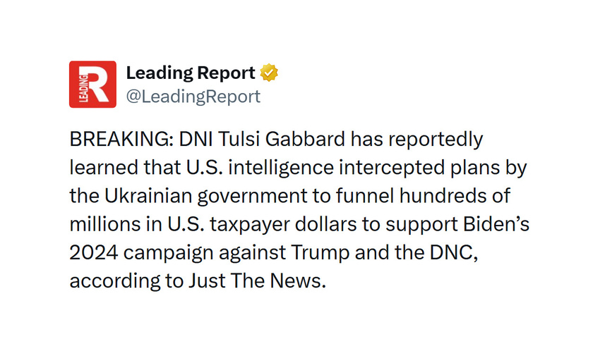Click the word "intercepted" in the tweet
The image size is (593, 351).
(x=395, y=168)
